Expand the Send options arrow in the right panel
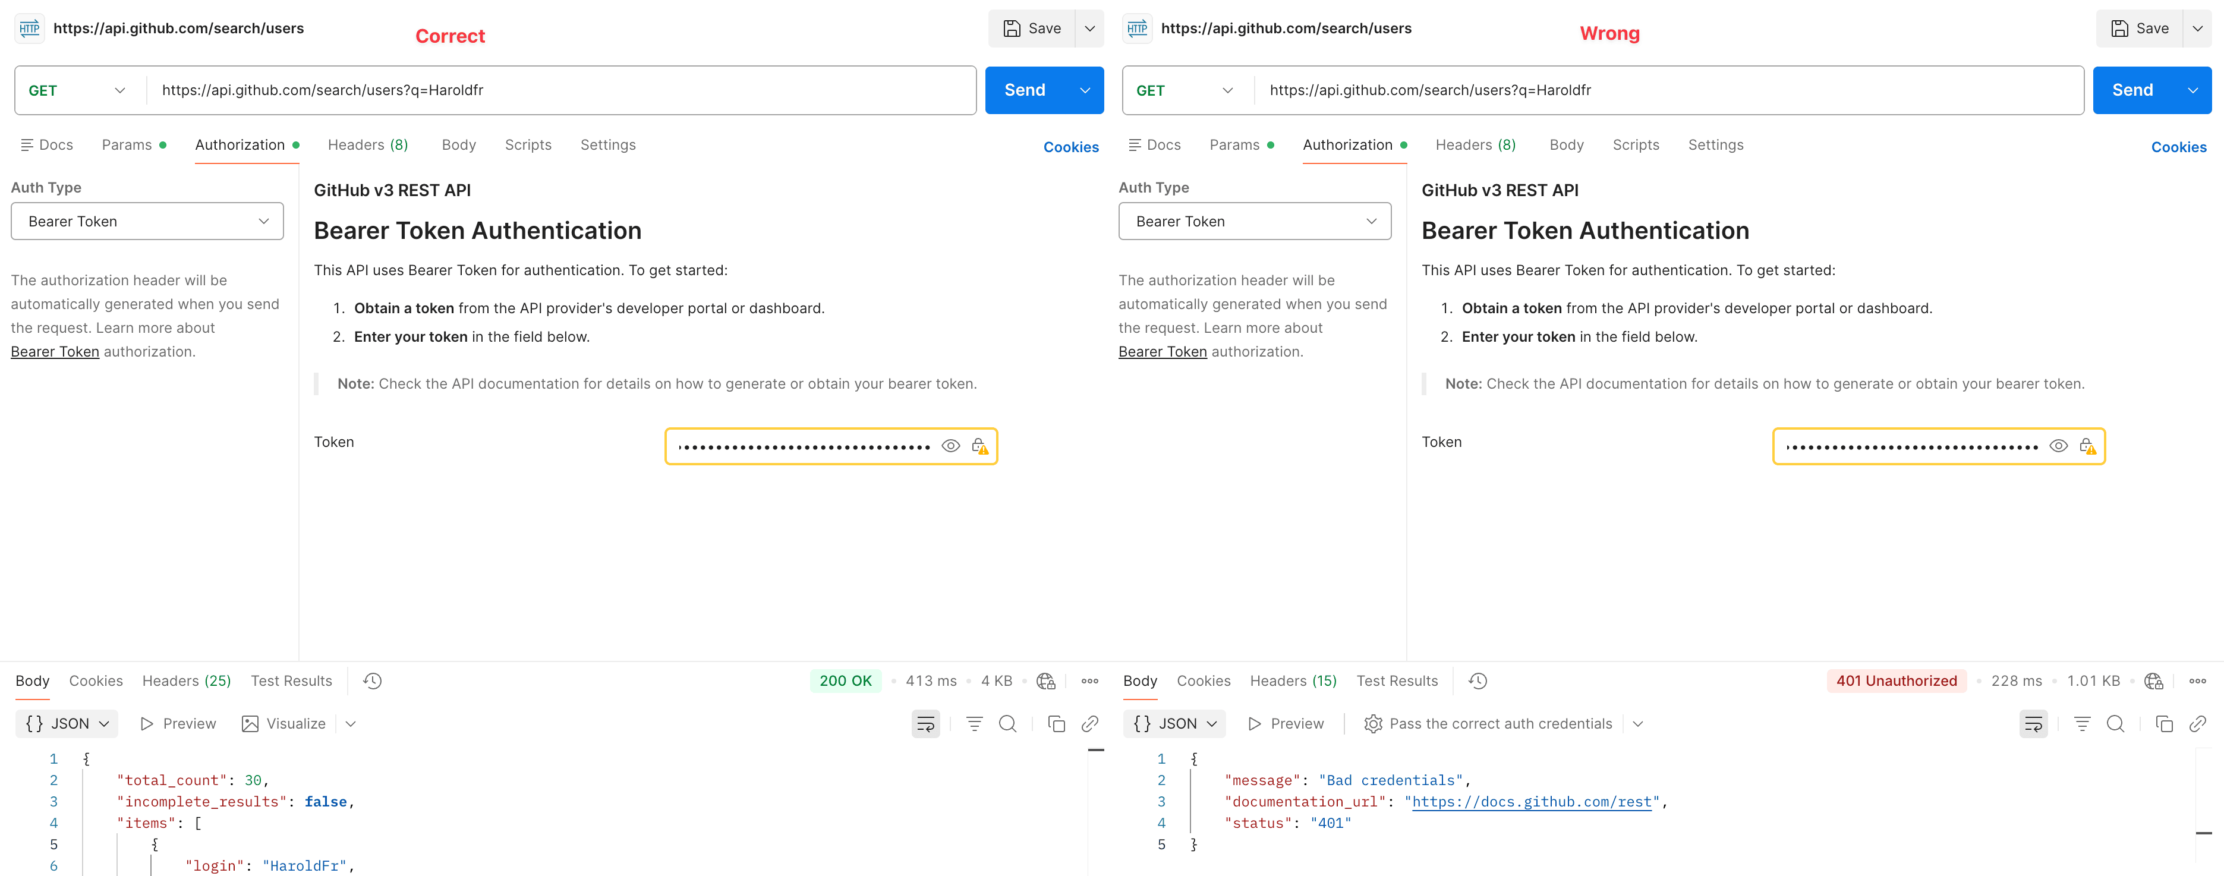 2193,90
